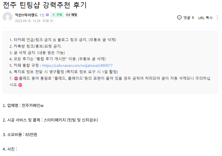Viewport: 222px width, 156px height.
Task: Click the first red no-entry emoji in rule 7
Action: pyautogui.click(x=16, y=78)
